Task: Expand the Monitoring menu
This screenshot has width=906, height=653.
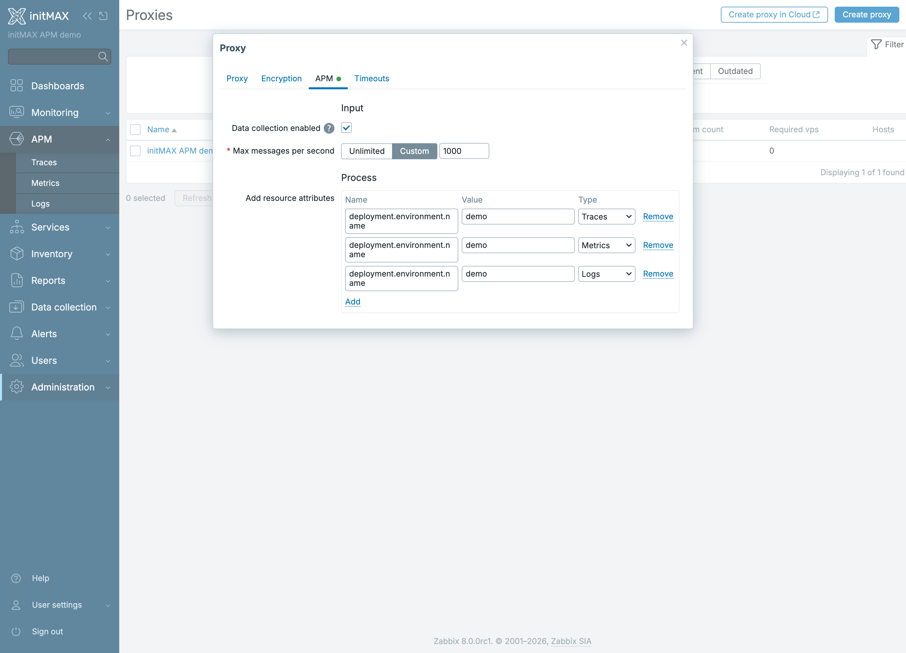Action: [x=60, y=113]
